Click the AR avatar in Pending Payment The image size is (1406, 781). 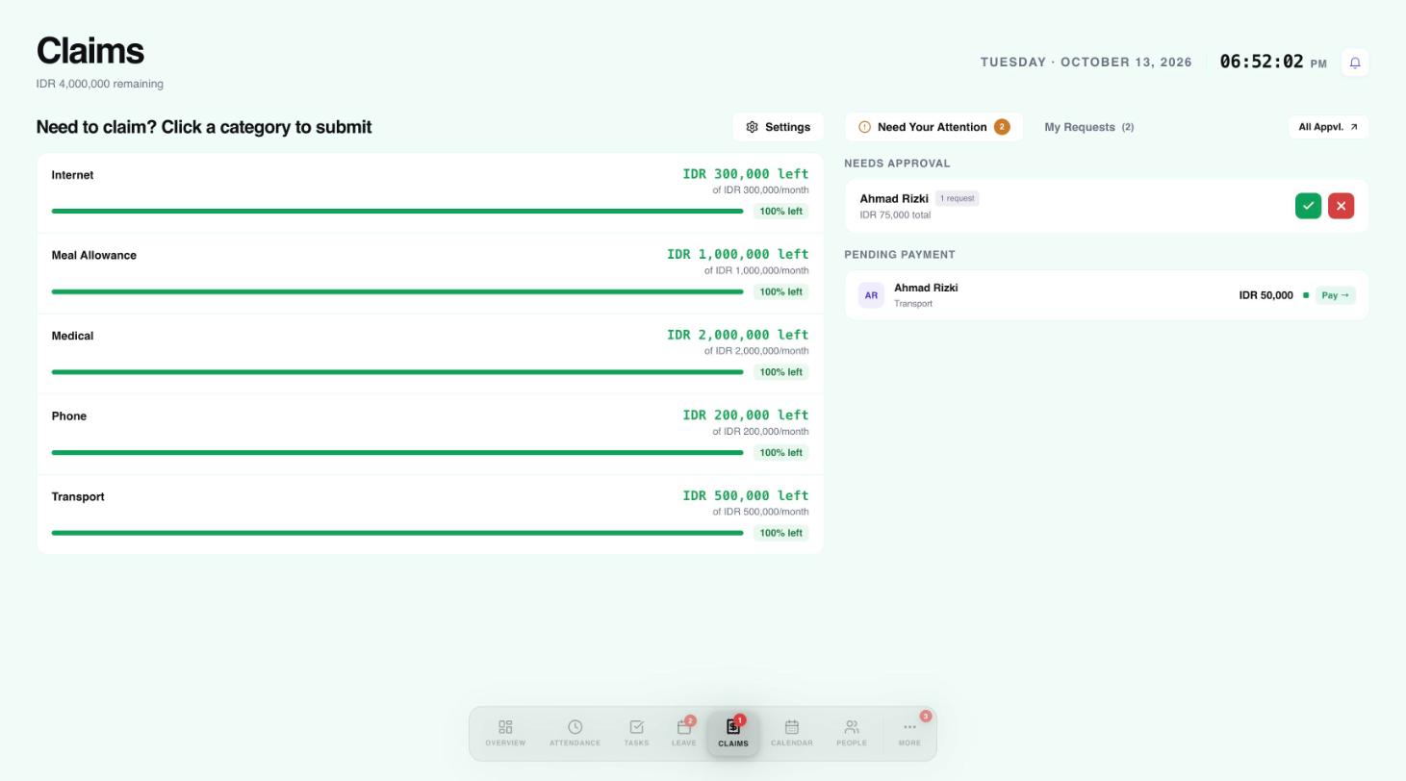pos(871,295)
